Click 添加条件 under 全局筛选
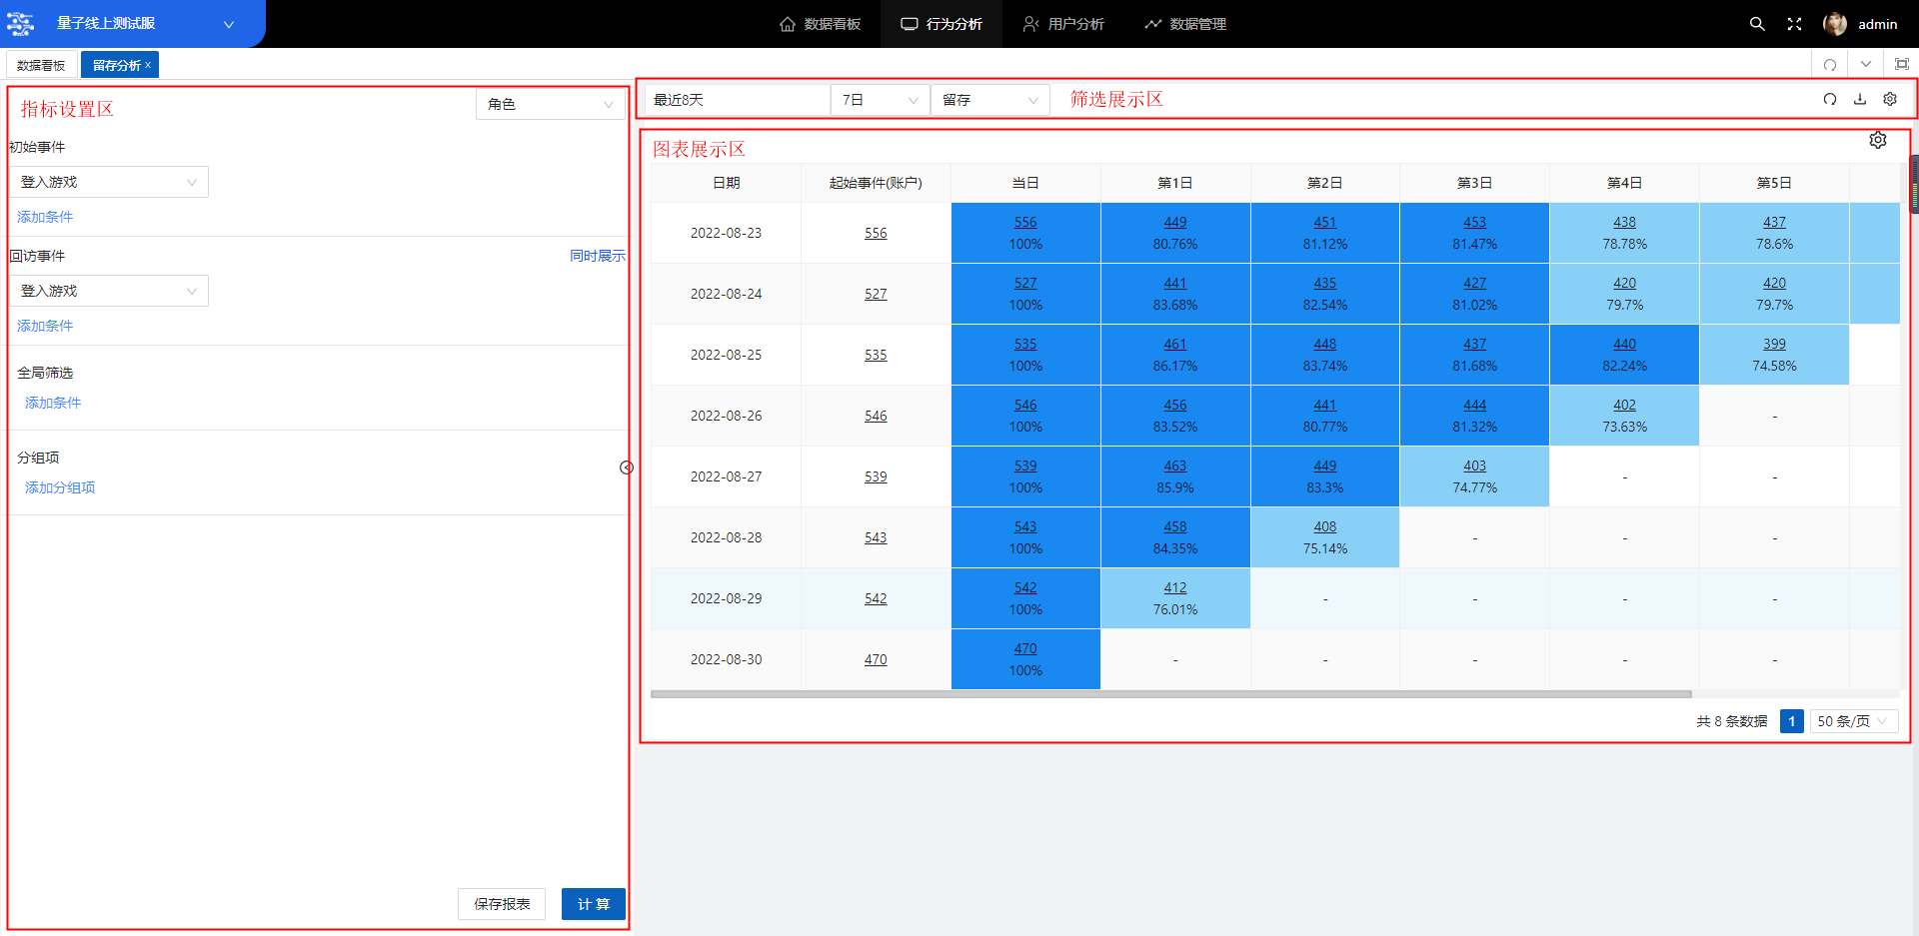The height and width of the screenshot is (936, 1919). point(53,403)
